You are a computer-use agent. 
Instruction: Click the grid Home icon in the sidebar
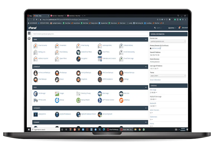coord(29,33)
